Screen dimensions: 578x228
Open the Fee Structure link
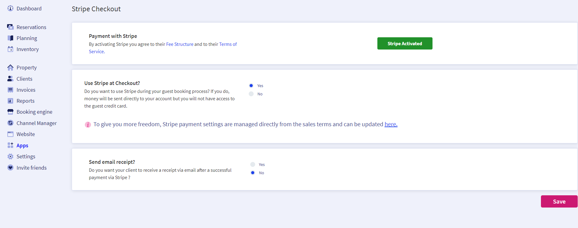pos(180,44)
